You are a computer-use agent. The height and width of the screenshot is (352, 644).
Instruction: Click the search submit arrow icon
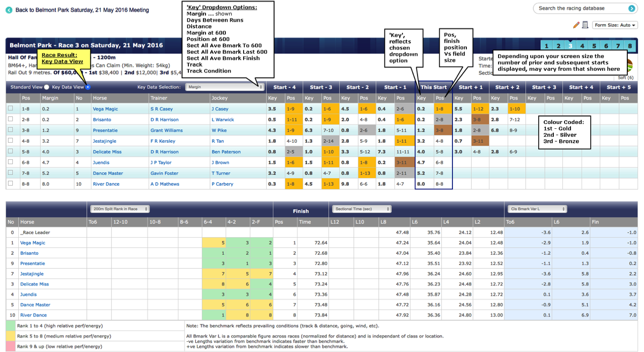[631, 8]
